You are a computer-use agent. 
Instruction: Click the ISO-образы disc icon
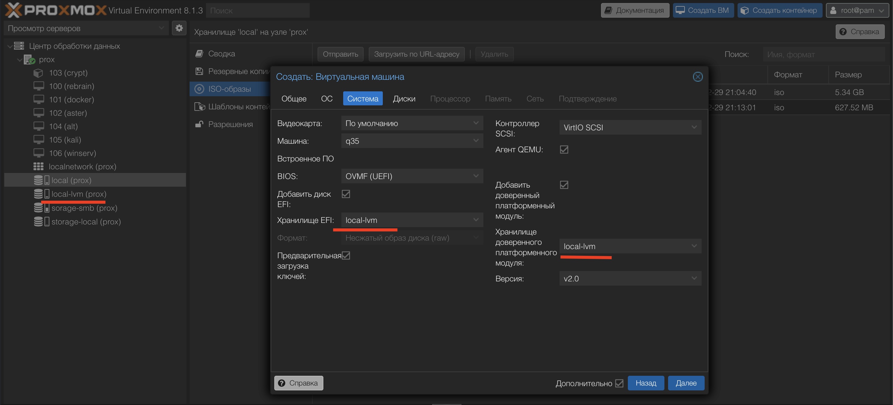pos(199,89)
